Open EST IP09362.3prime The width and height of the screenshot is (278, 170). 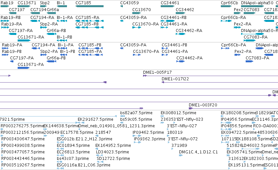tap(150, 139)
